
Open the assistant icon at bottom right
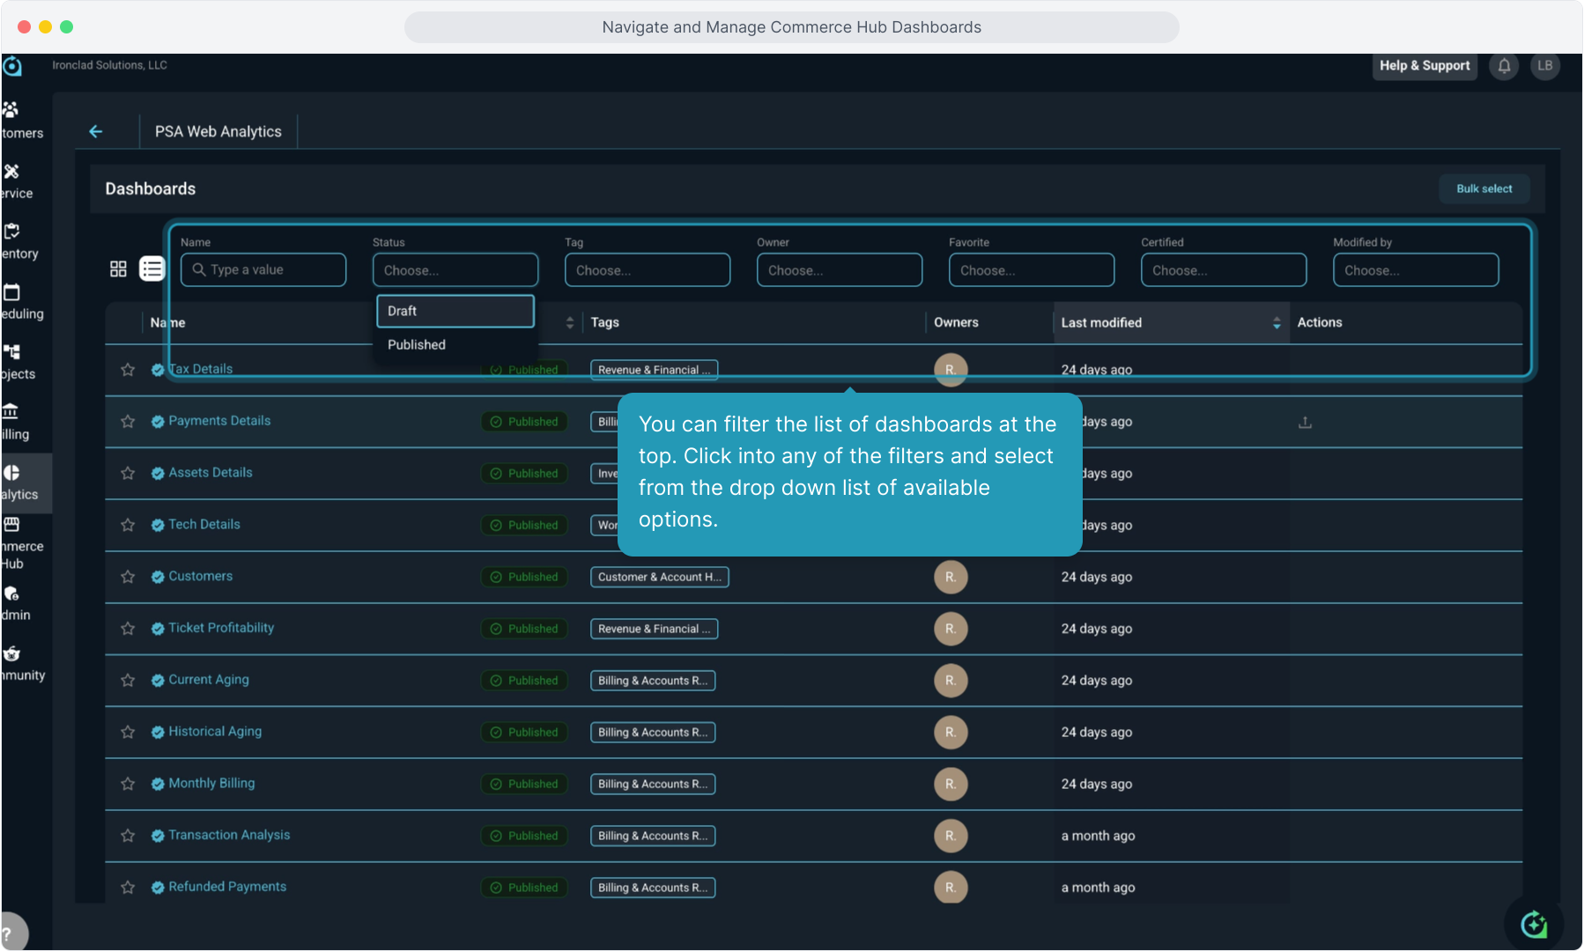click(1534, 925)
